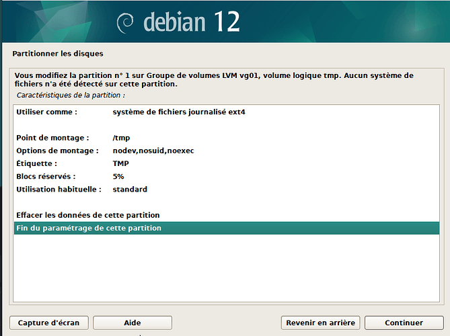Select 'Fin du paramétrage de cette partition'
This screenshot has height=336, width=450.
tap(227, 228)
